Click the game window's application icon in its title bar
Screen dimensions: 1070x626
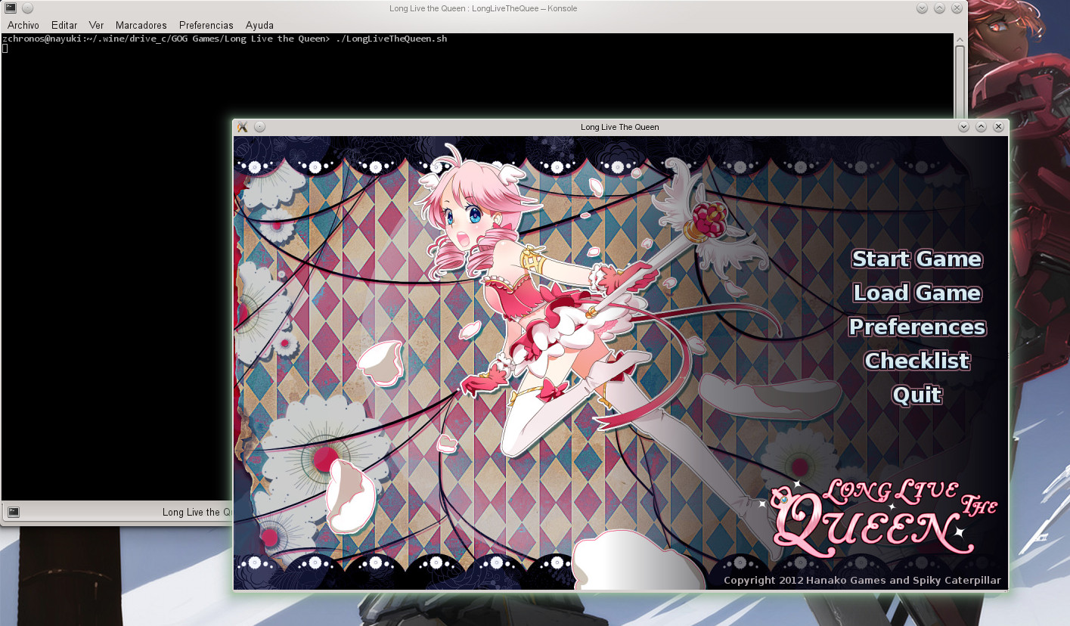(x=243, y=126)
